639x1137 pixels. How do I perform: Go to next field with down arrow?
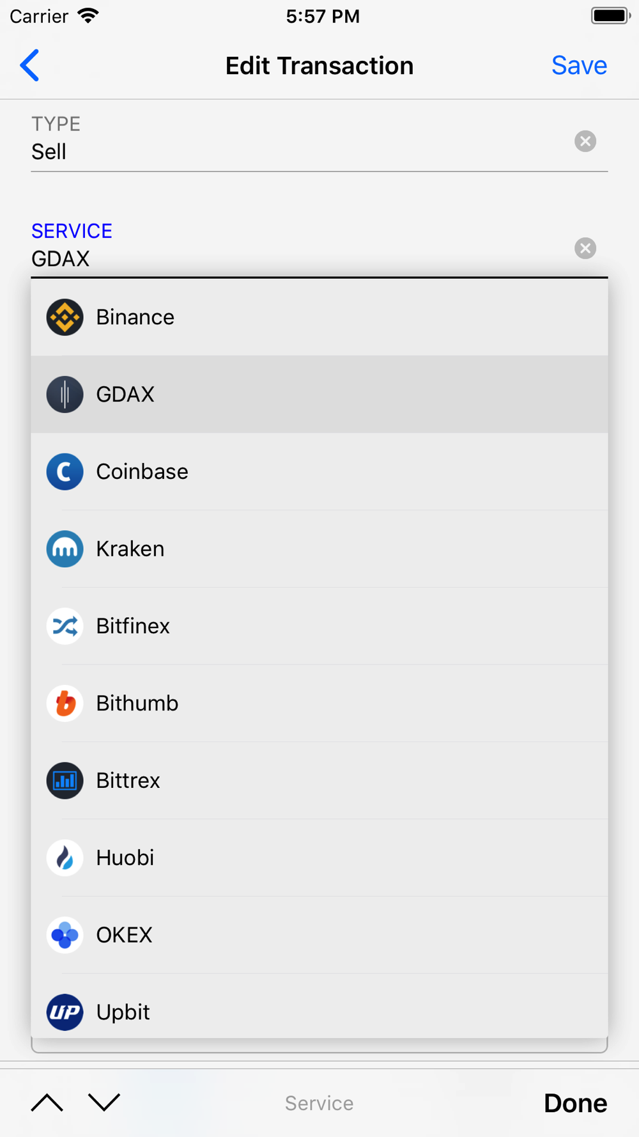(x=104, y=1102)
